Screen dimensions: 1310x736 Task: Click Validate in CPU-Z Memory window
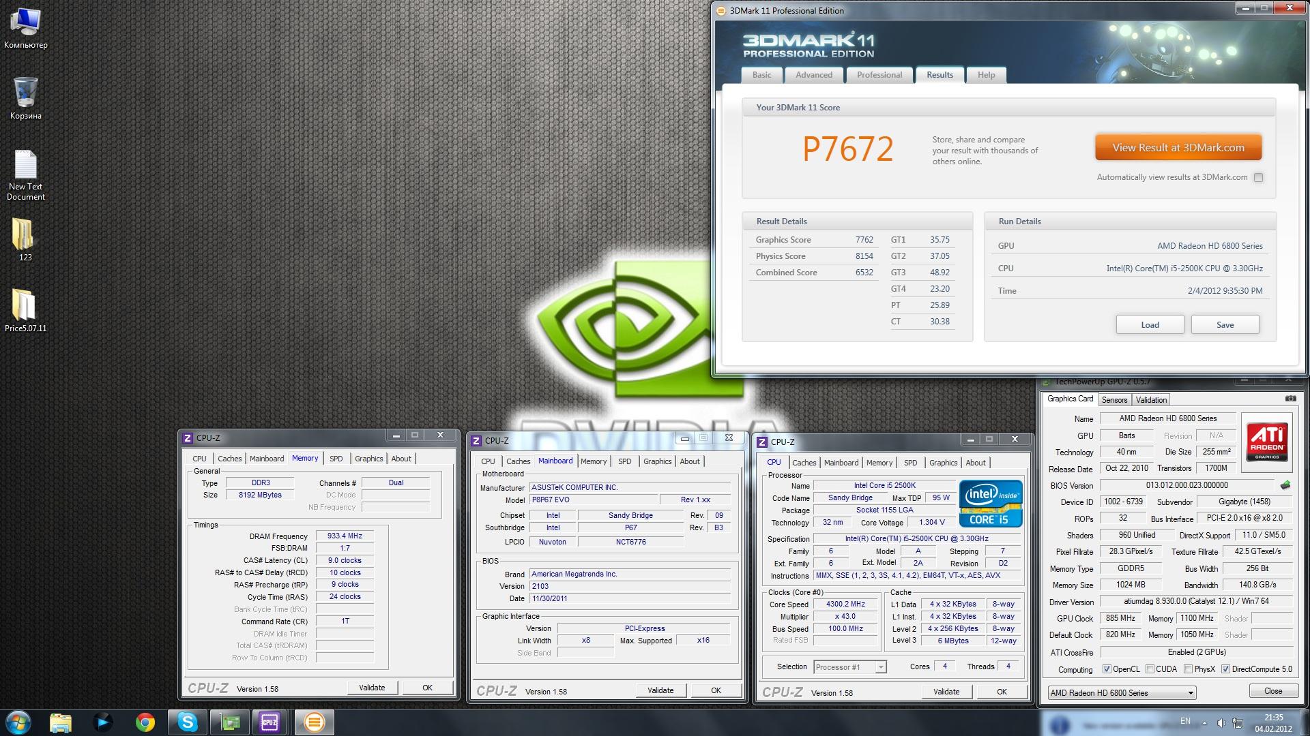pyautogui.click(x=372, y=688)
